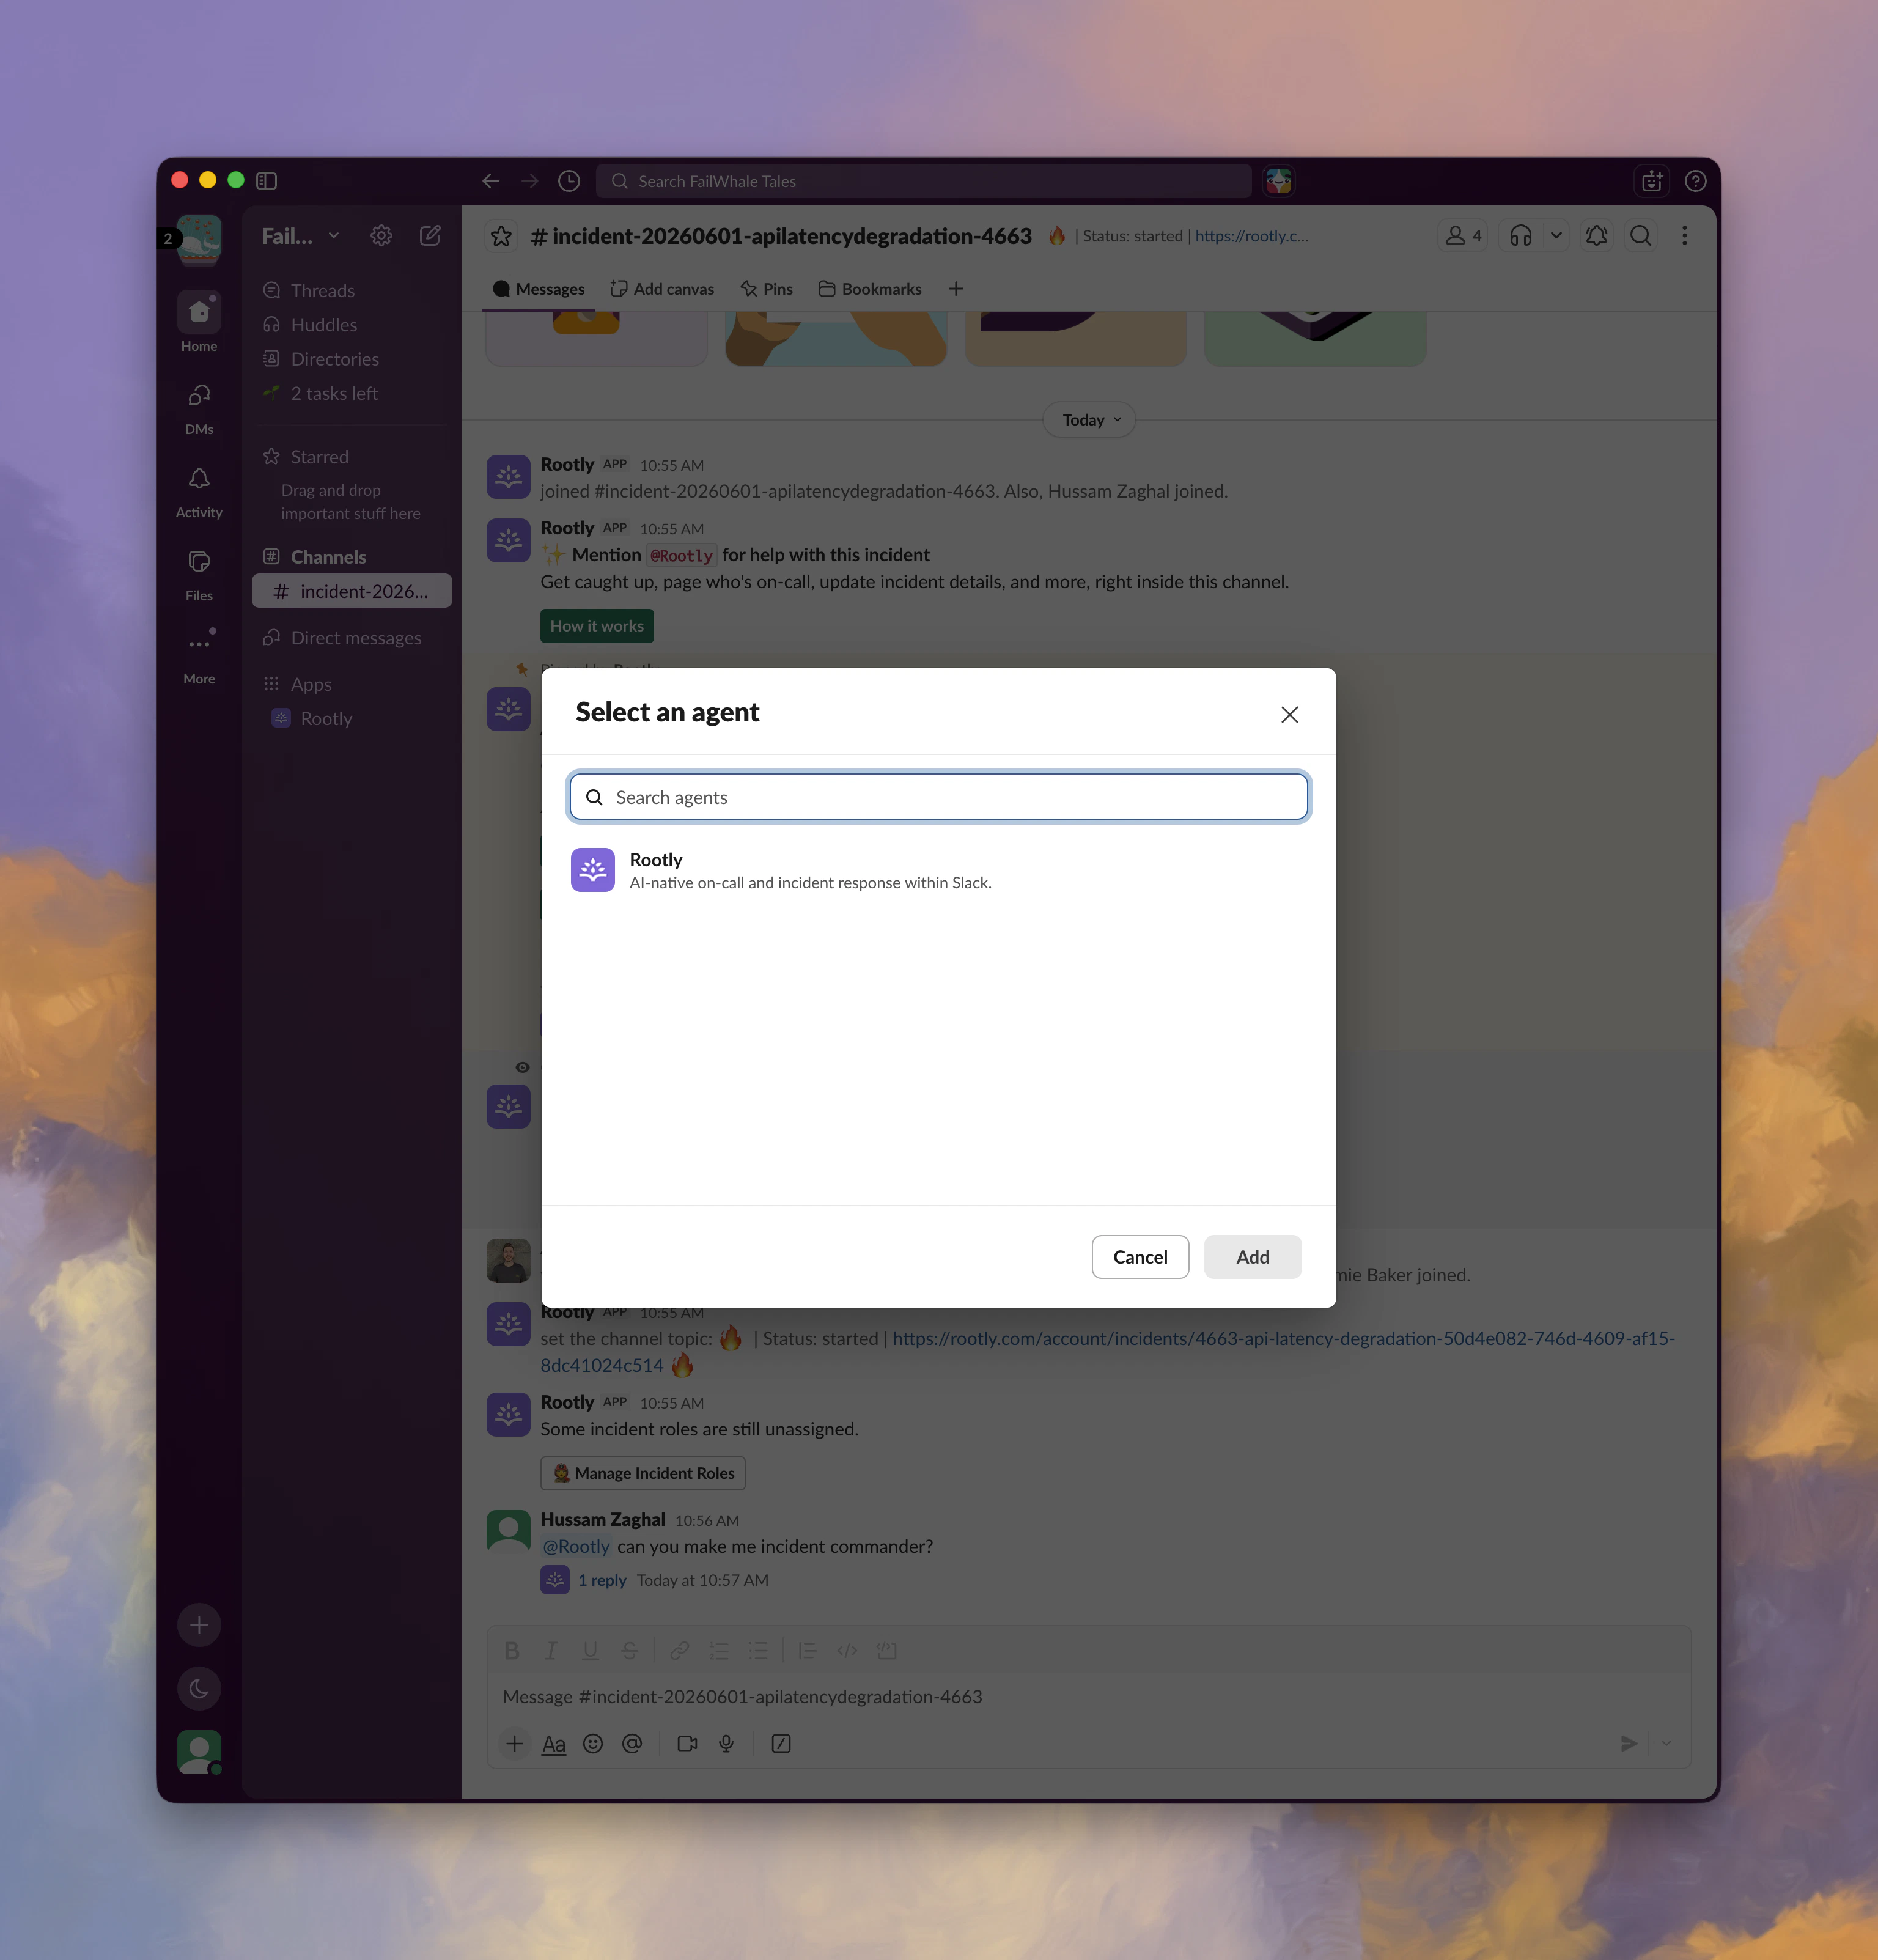Expand the Fail... workspace name menu

click(300, 236)
